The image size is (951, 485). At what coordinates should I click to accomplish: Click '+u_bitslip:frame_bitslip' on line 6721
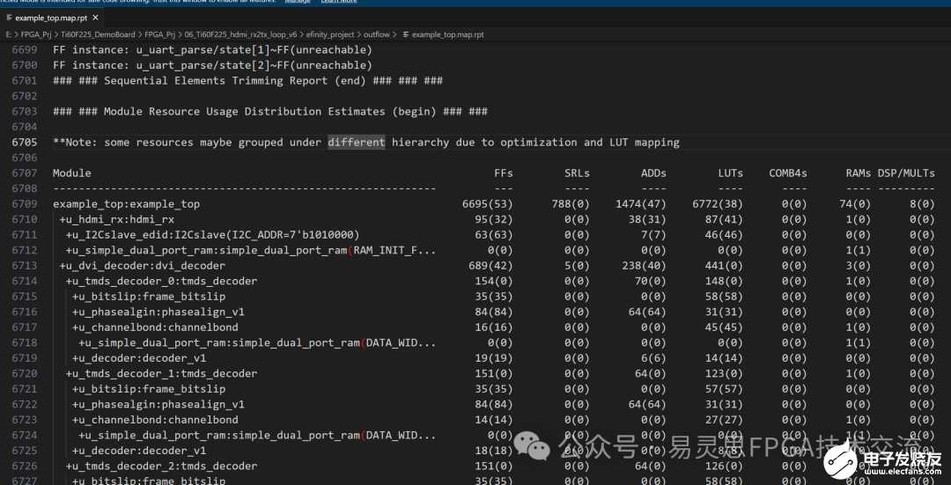coord(149,389)
